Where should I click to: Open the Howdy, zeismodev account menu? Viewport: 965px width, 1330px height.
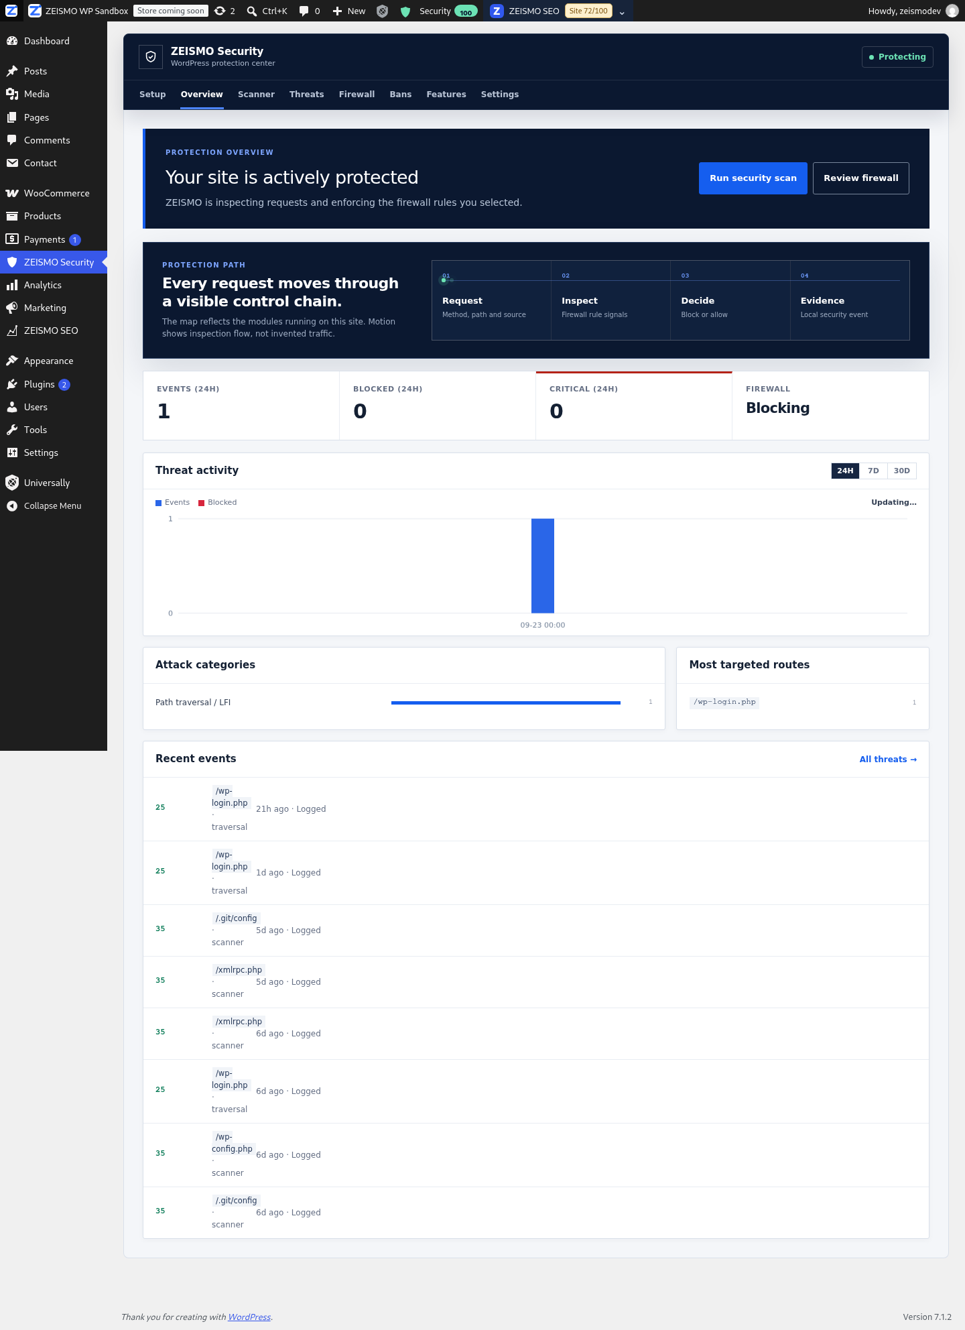point(913,11)
